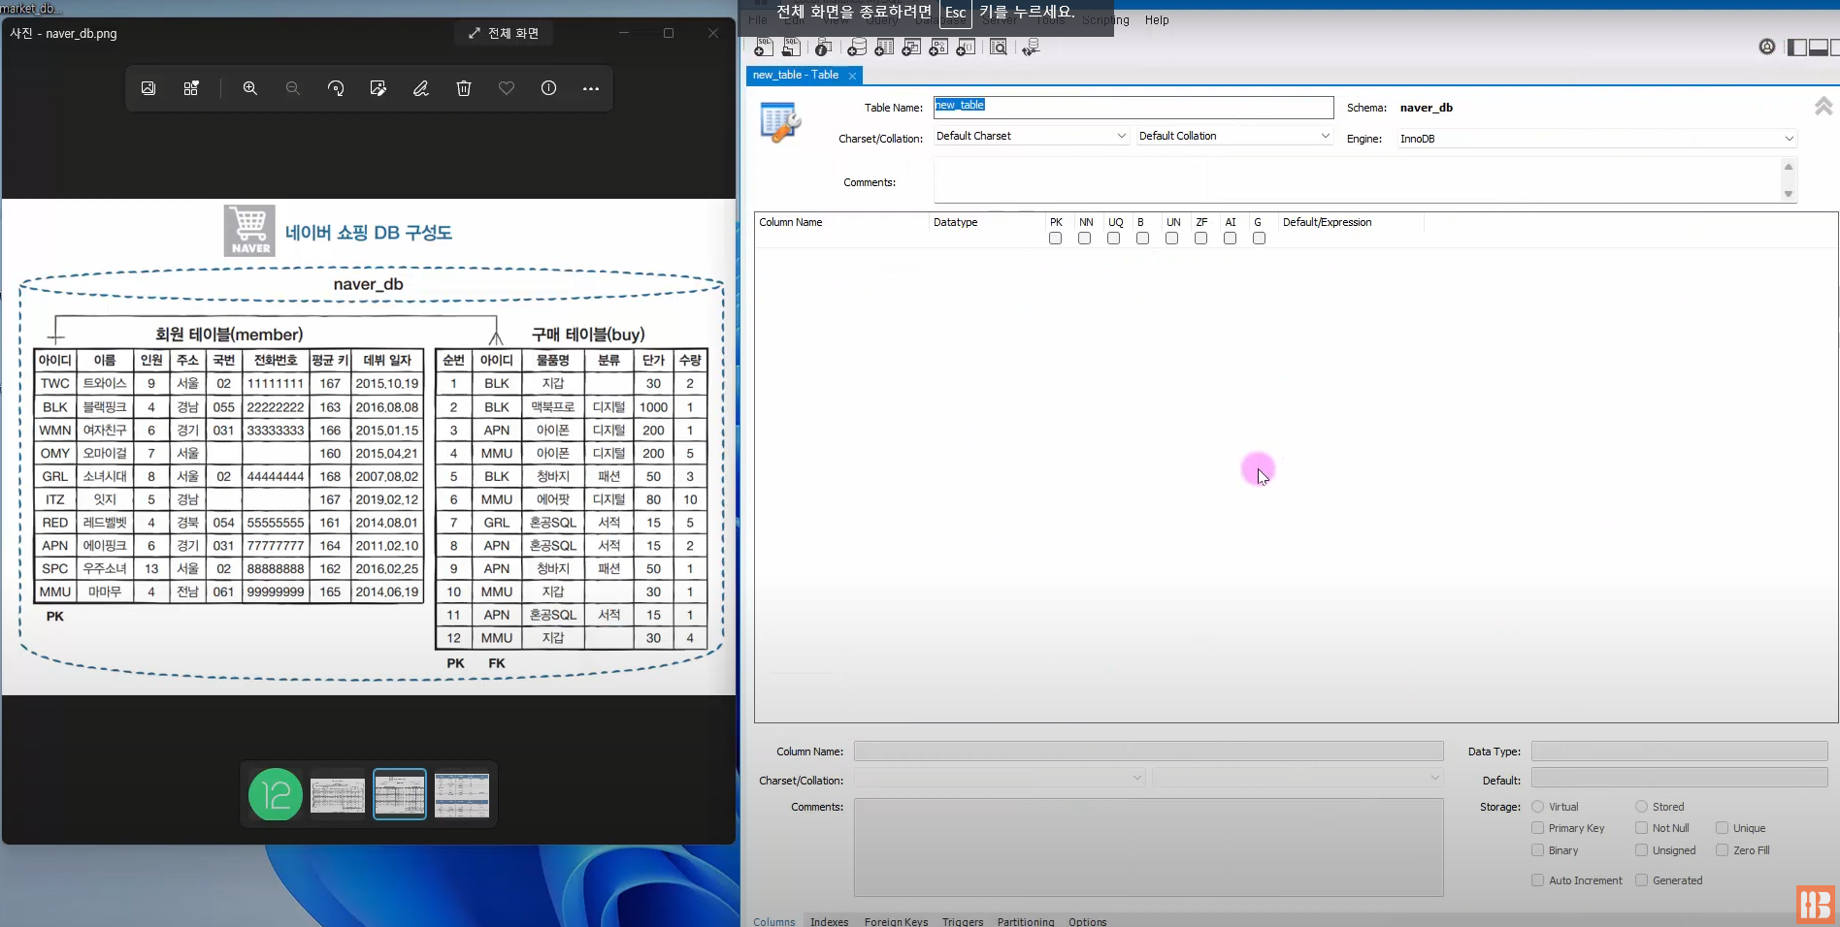The width and height of the screenshot is (1840, 927).
Task: Open the object inspector info icon
Action: pyautogui.click(x=824, y=47)
